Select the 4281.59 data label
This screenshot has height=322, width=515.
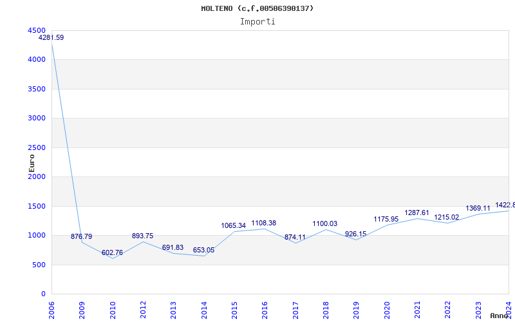(51, 37)
